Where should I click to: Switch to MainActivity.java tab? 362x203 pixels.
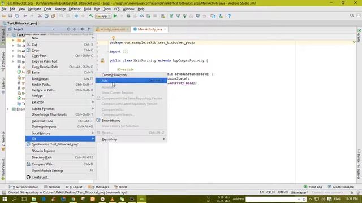tap(150, 29)
